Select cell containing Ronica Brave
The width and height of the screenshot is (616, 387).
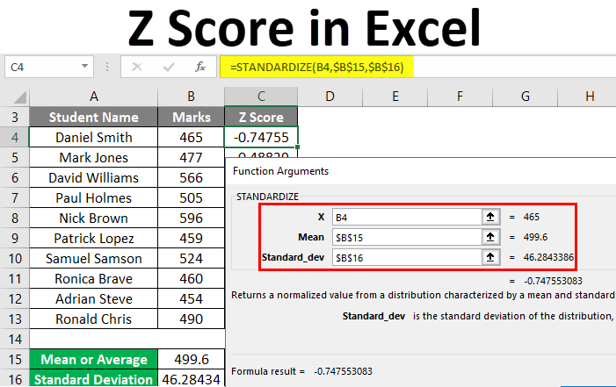[x=93, y=279]
